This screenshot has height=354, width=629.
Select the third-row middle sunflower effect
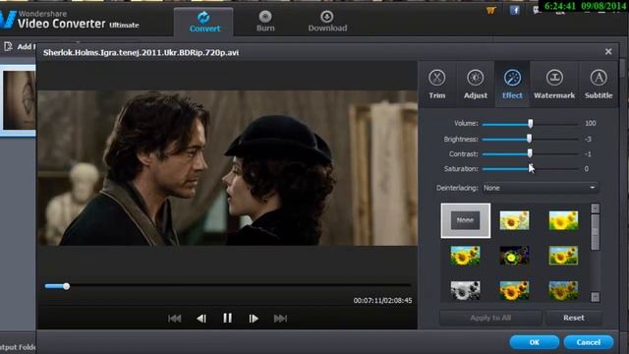click(514, 291)
